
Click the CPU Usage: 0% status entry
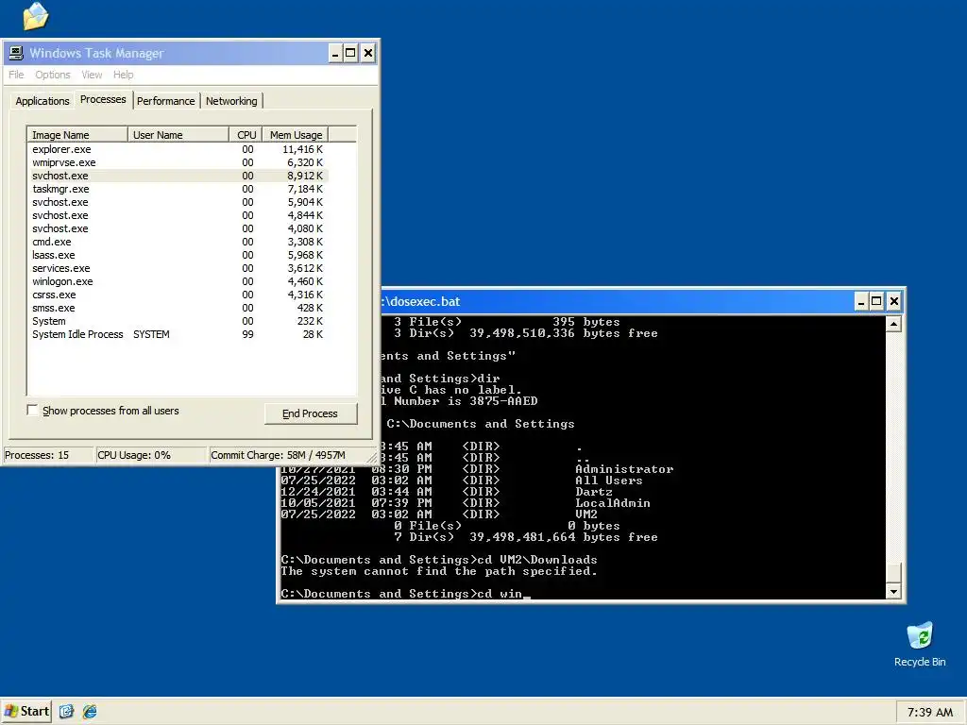150,455
